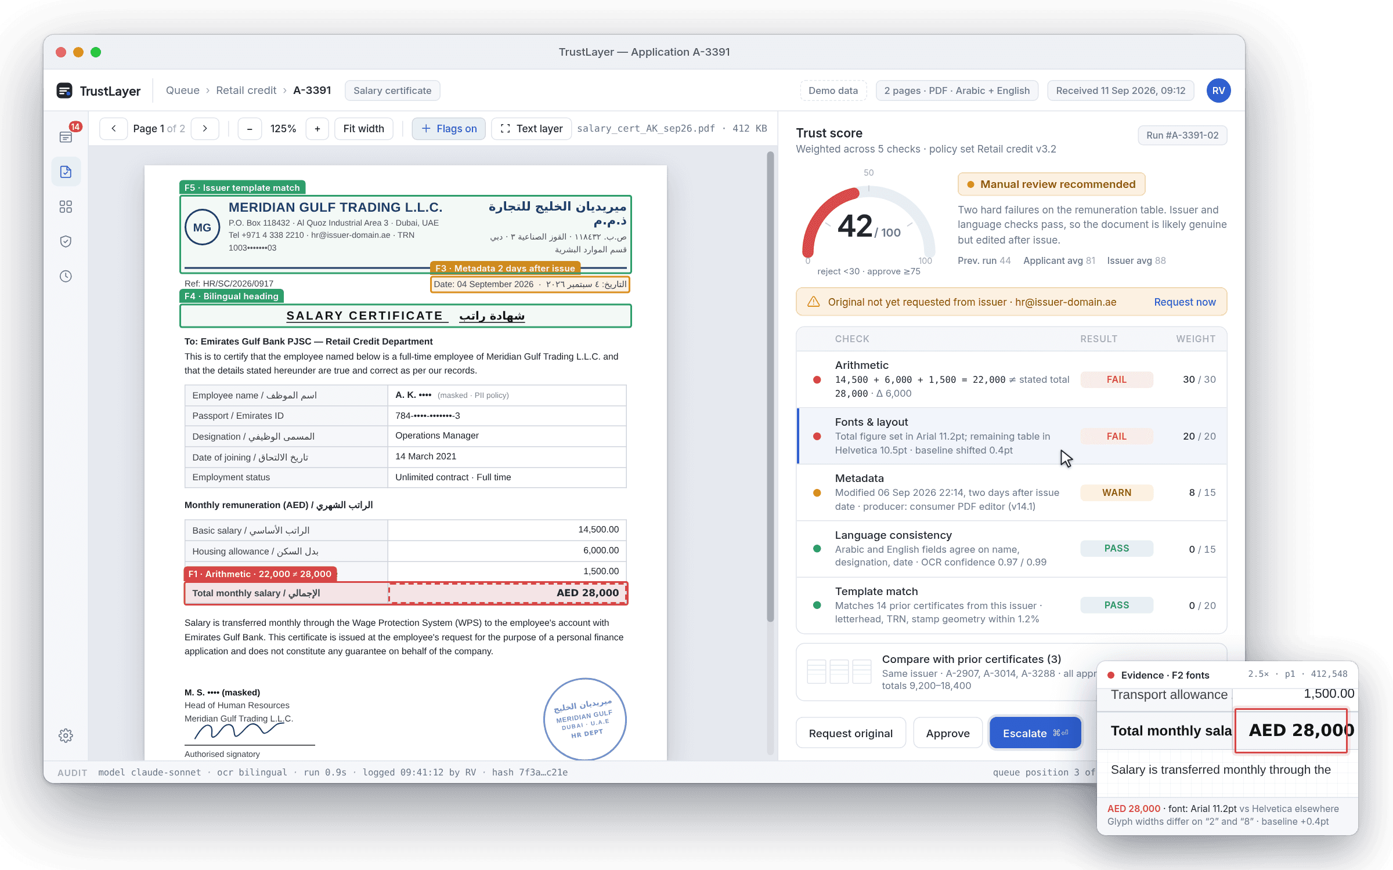
Task: Zoom out with the minus button
Action: tap(250, 128)
